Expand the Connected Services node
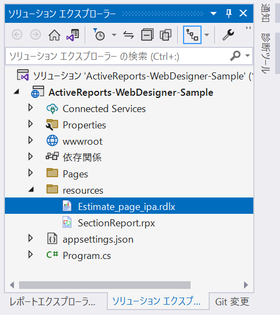280x315 pixels. pyautogui.click(x=31, y=108)
